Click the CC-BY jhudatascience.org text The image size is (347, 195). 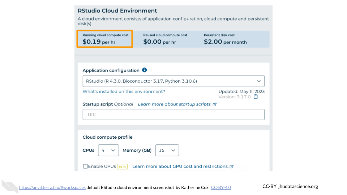click(290, 186)
